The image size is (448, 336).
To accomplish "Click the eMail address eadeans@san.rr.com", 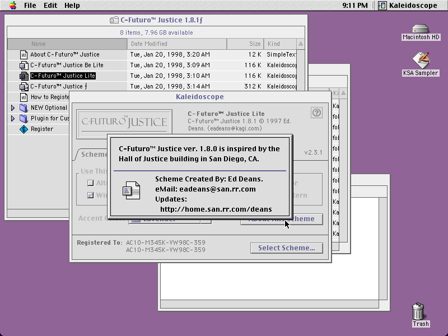I will 217,189.
